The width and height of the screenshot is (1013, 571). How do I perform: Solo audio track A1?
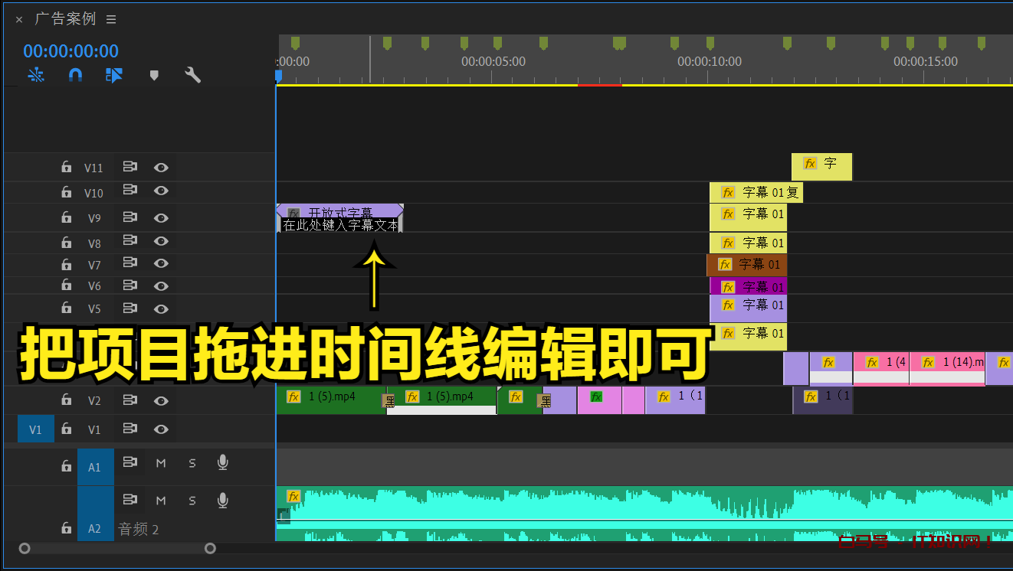click(192, 463)
